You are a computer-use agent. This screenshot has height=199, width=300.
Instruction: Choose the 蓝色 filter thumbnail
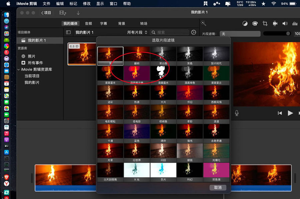[x=137, y=134]
